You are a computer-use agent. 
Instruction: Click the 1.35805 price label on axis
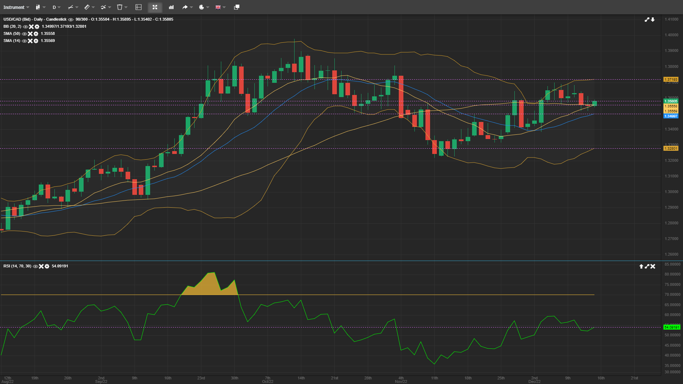click(x=671, y=101)
